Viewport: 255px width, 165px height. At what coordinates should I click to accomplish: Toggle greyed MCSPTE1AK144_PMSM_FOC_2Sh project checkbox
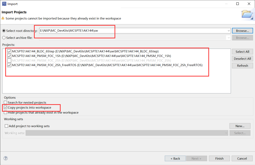tap(9, 61)
